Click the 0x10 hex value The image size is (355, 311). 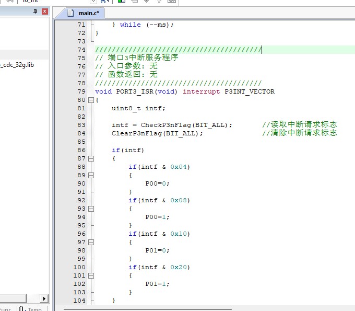point(179,234)
